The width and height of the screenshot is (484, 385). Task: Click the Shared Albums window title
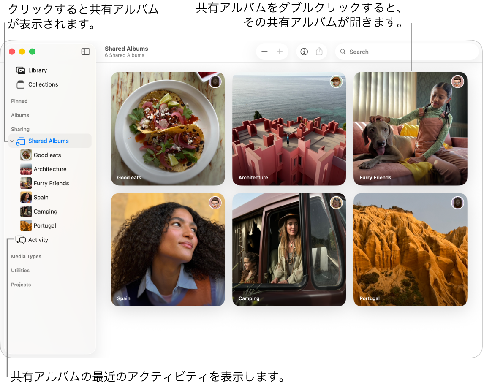point(127,49)
